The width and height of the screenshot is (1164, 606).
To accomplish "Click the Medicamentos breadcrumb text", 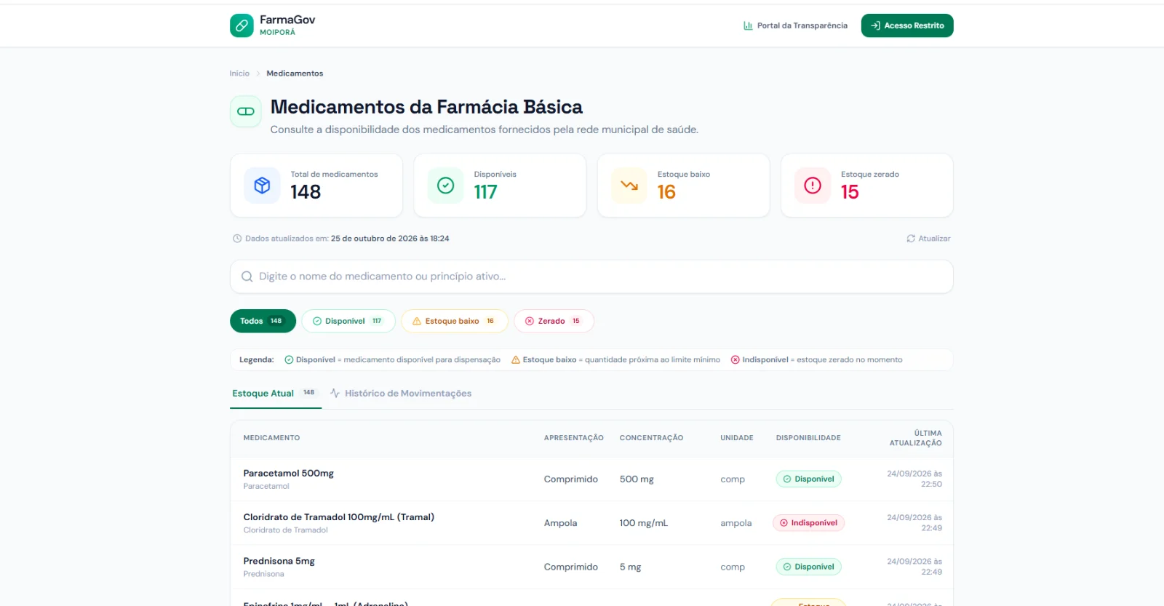I will [295, 73].
